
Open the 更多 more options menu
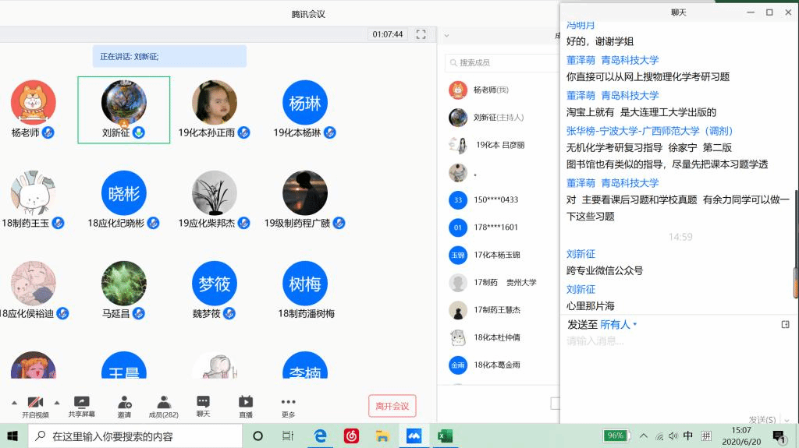click(x=288, y=405)
